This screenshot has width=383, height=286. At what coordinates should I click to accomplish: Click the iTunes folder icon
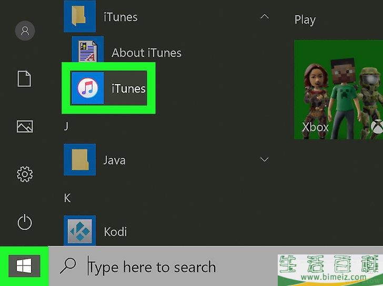tap(79, 16)
